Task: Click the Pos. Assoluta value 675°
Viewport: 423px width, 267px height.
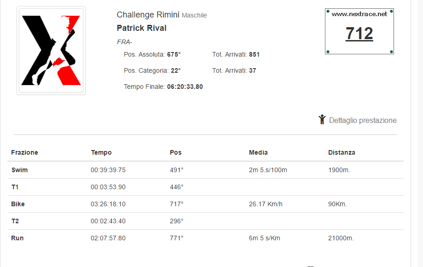Action: 174,54
